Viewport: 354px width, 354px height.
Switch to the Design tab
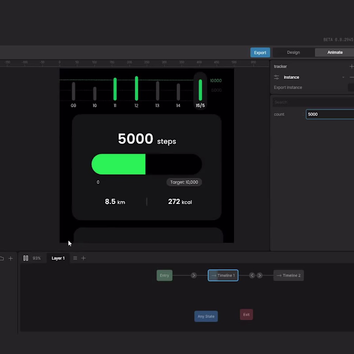pyautogui.click(x=293, y=52)
